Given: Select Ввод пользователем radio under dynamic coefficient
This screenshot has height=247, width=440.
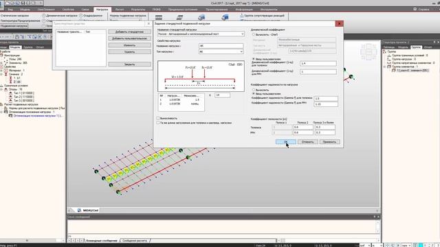Looking at the screenshot, I should tap(254, 59).
